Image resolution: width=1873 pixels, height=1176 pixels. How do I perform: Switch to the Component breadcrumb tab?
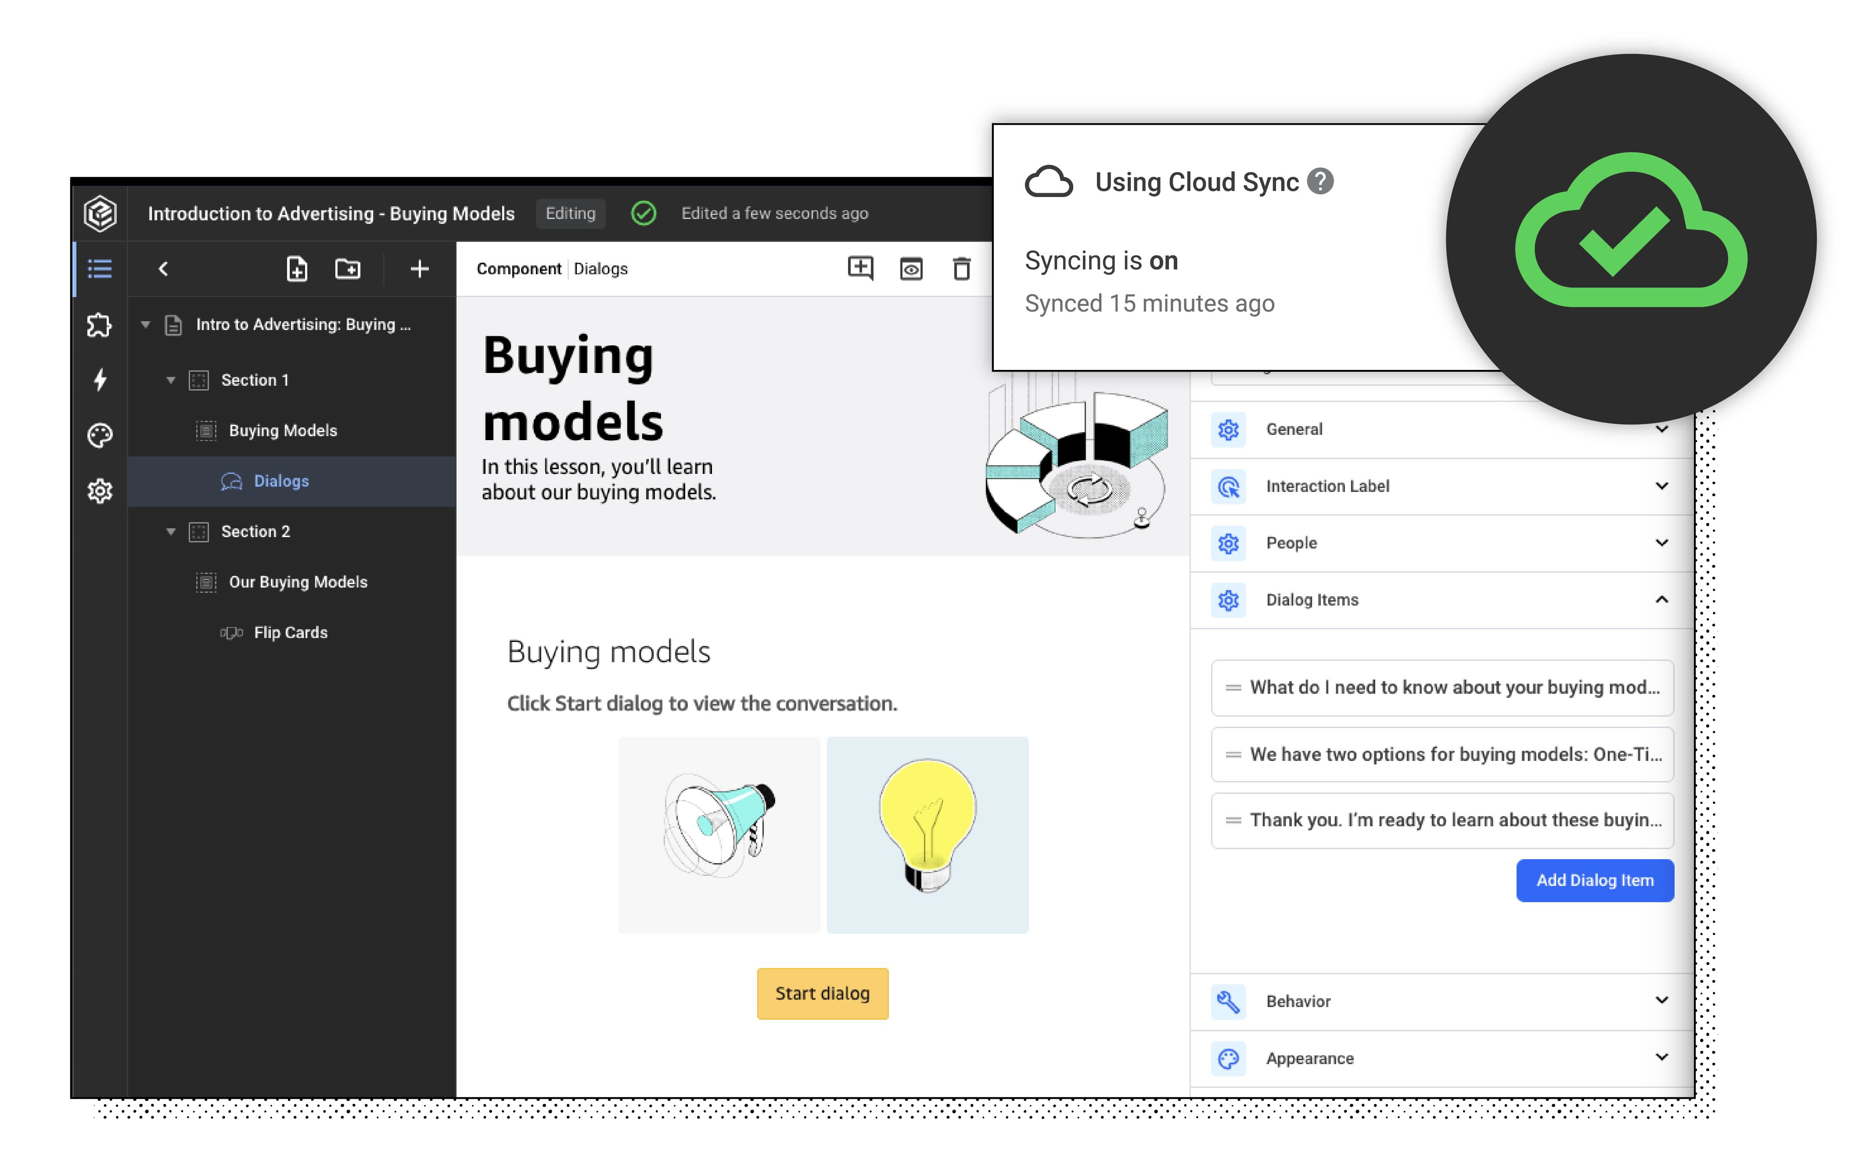tap(519, 269)
